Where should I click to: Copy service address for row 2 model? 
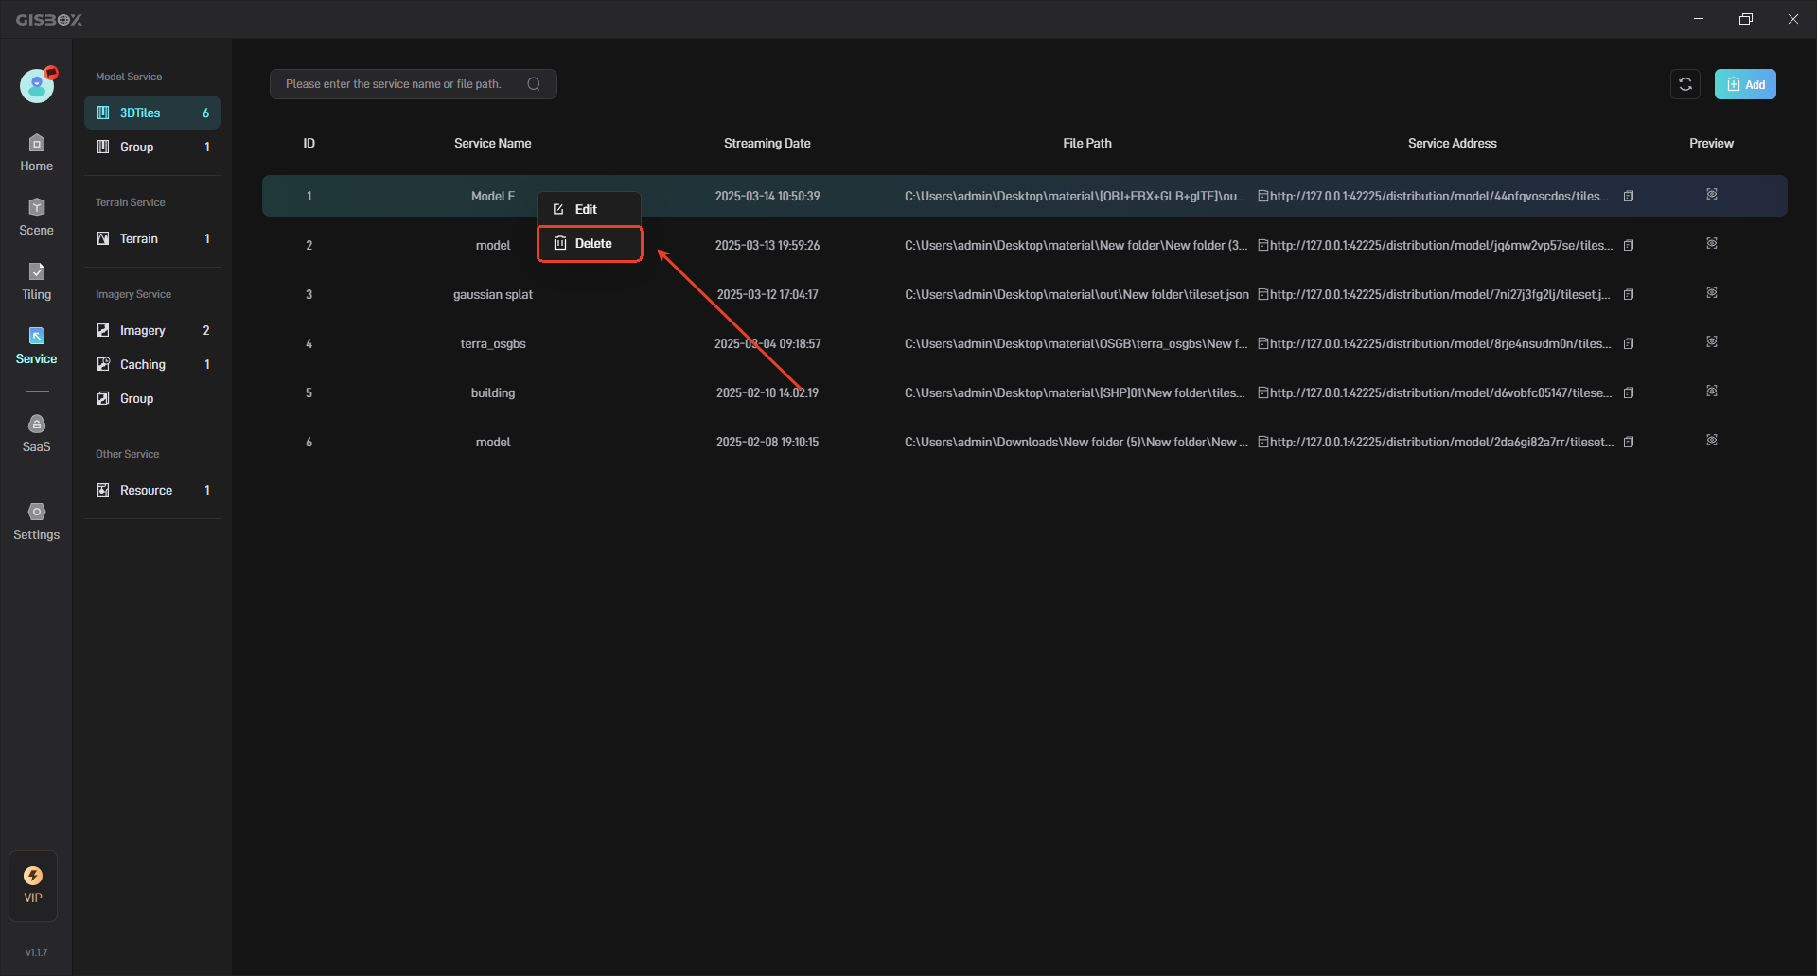click(x=1629, y=246)
